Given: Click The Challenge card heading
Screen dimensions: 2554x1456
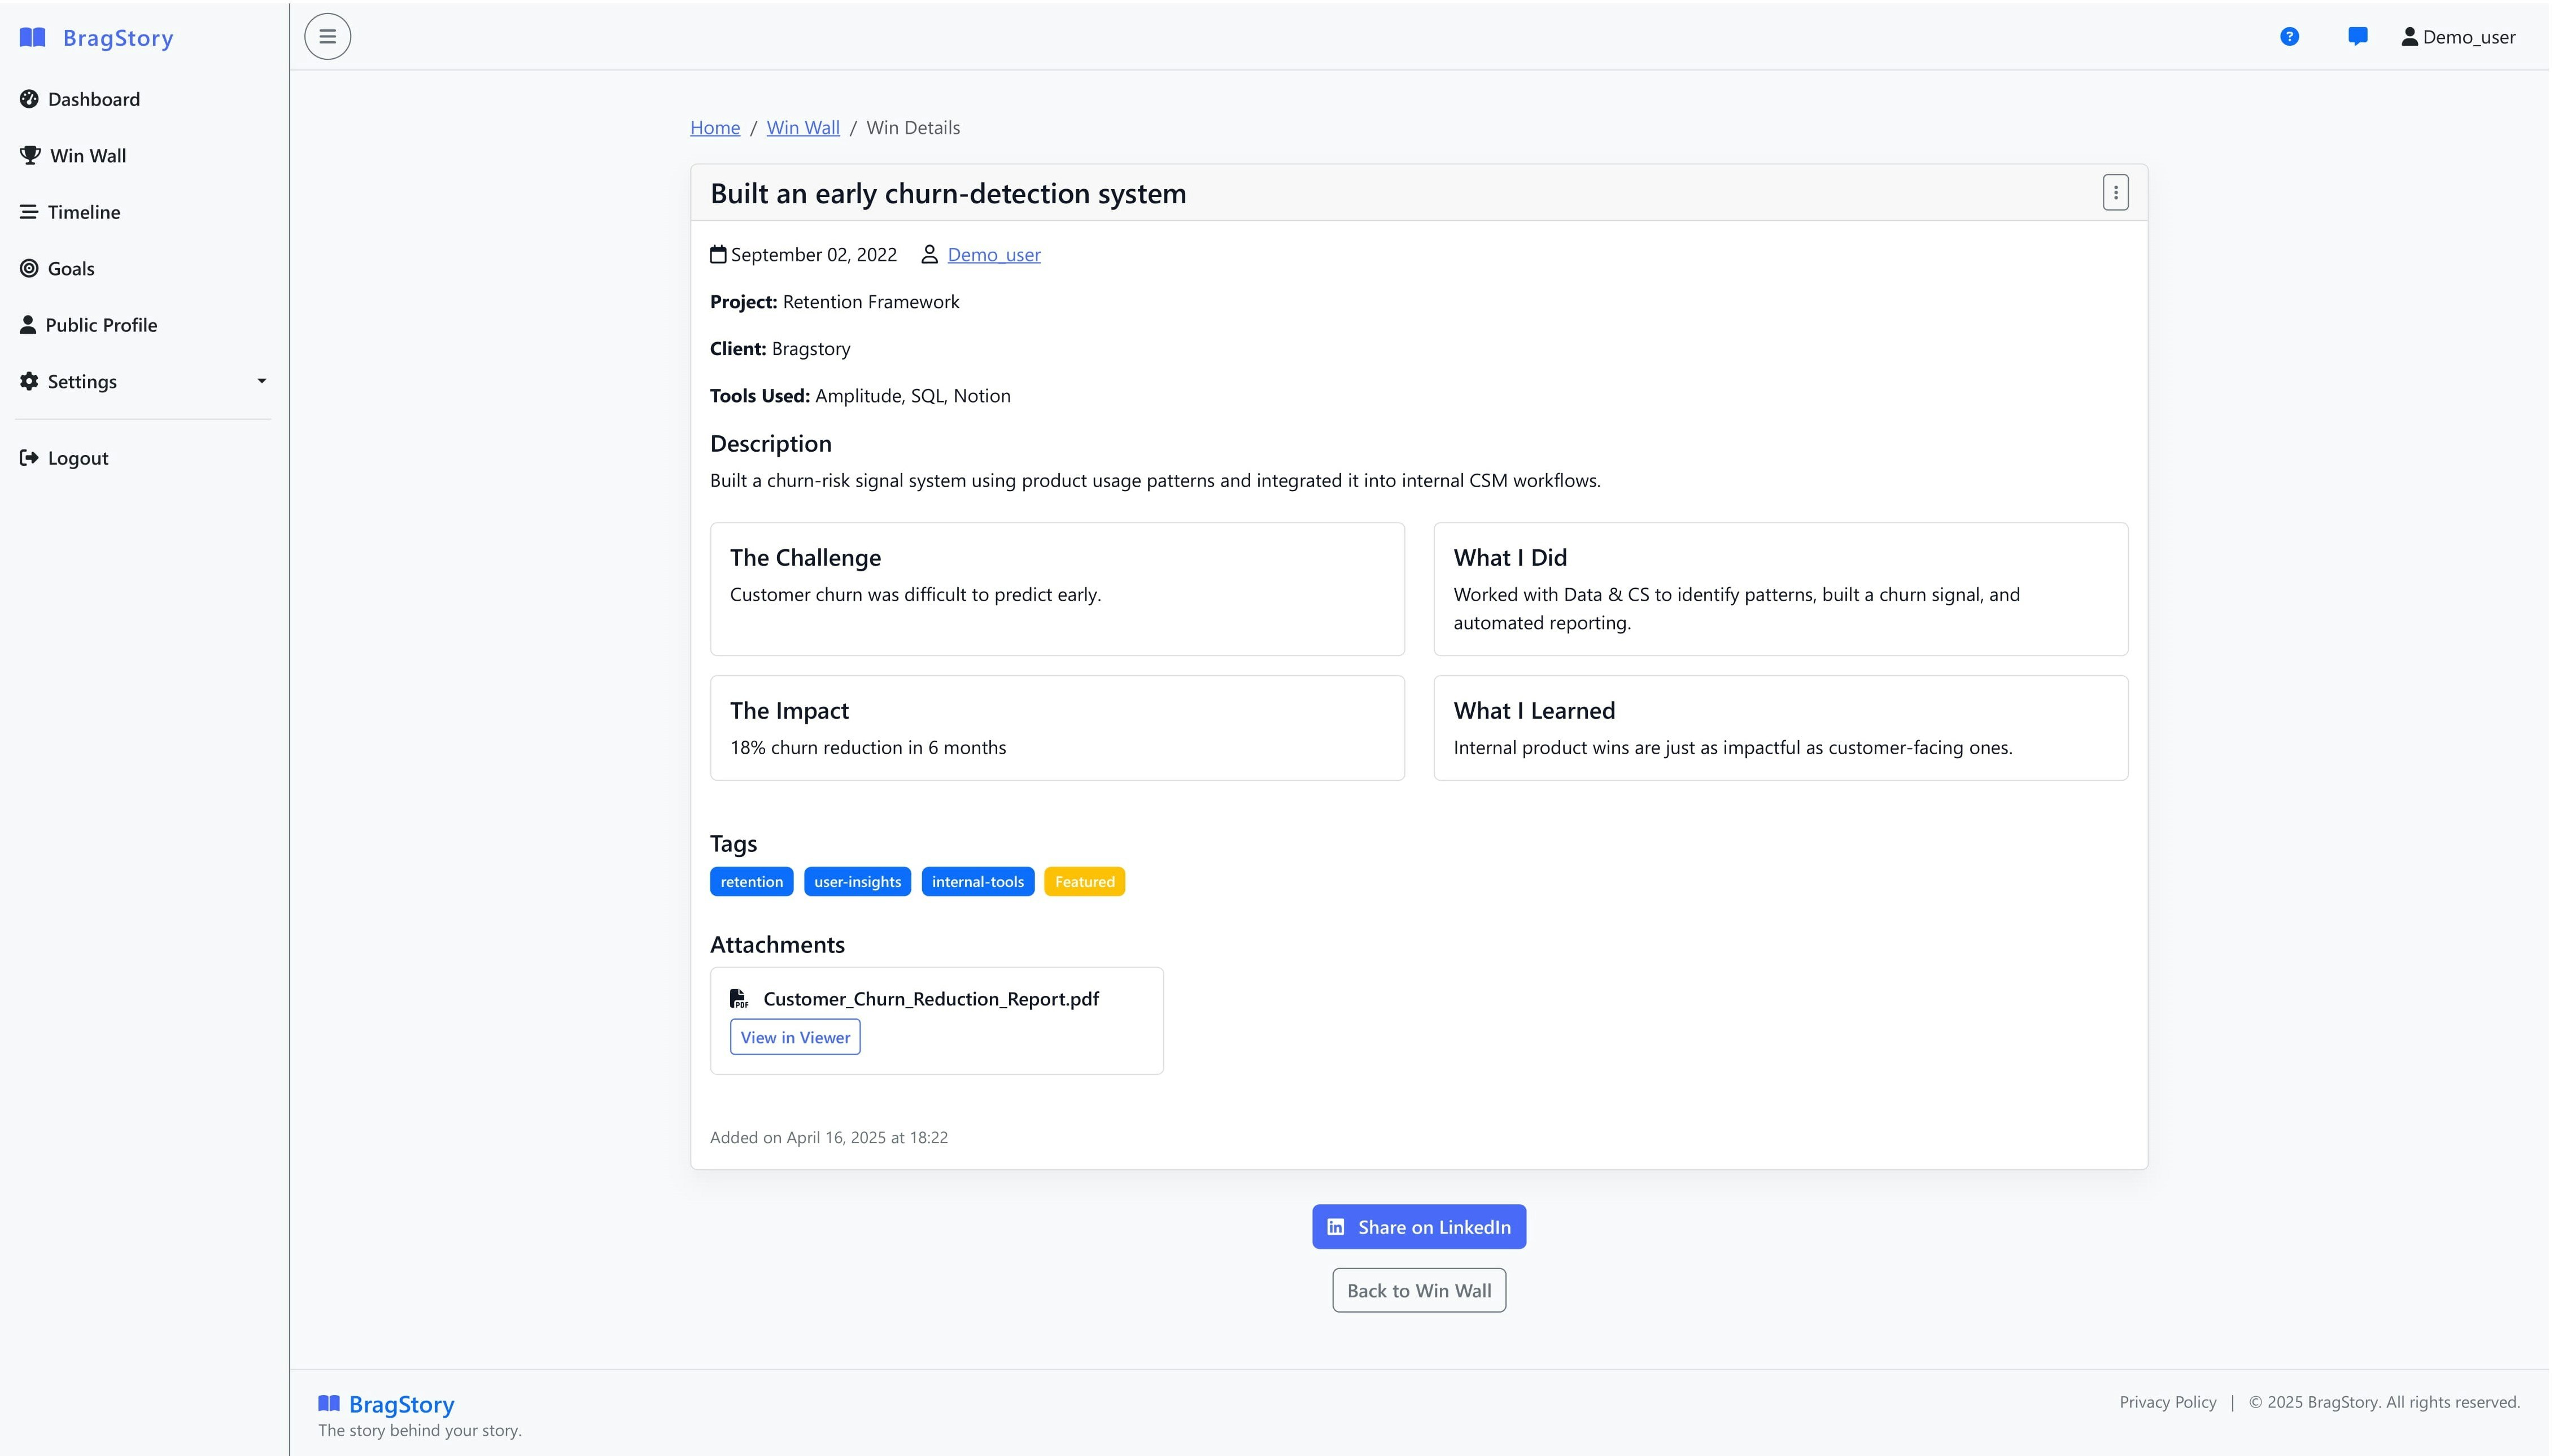Looking at the screenshot, I should [x=805, y=557].
